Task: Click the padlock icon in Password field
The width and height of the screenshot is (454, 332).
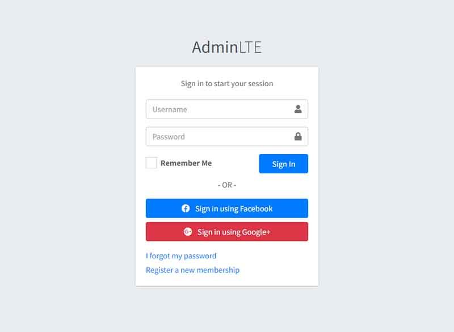Action: [298, 137]
